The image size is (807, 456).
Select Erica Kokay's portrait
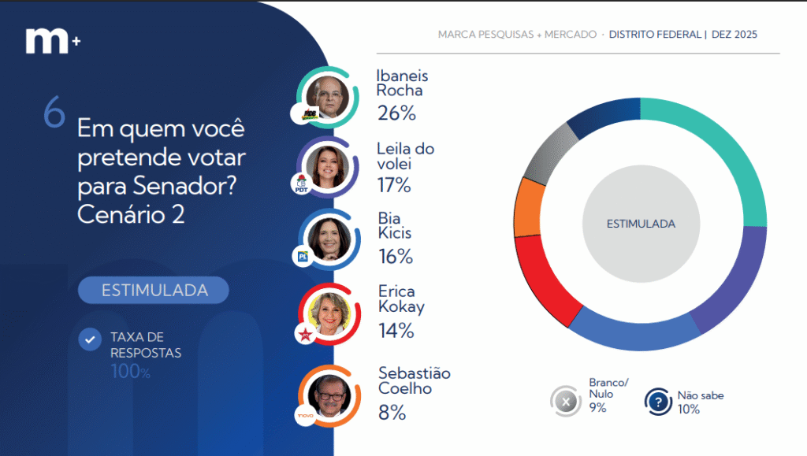[329, 313]
